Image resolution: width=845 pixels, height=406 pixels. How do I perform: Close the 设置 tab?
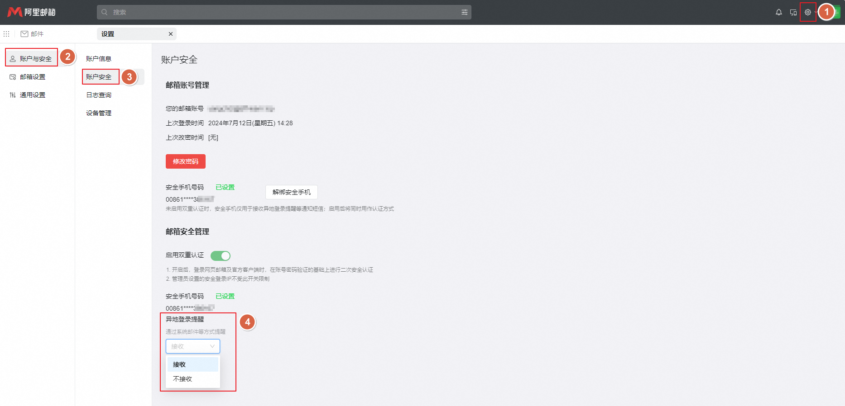[171, 34]
